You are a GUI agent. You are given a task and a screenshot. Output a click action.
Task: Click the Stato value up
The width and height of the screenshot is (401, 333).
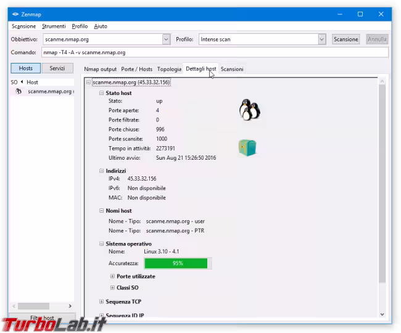coord(159,101)
